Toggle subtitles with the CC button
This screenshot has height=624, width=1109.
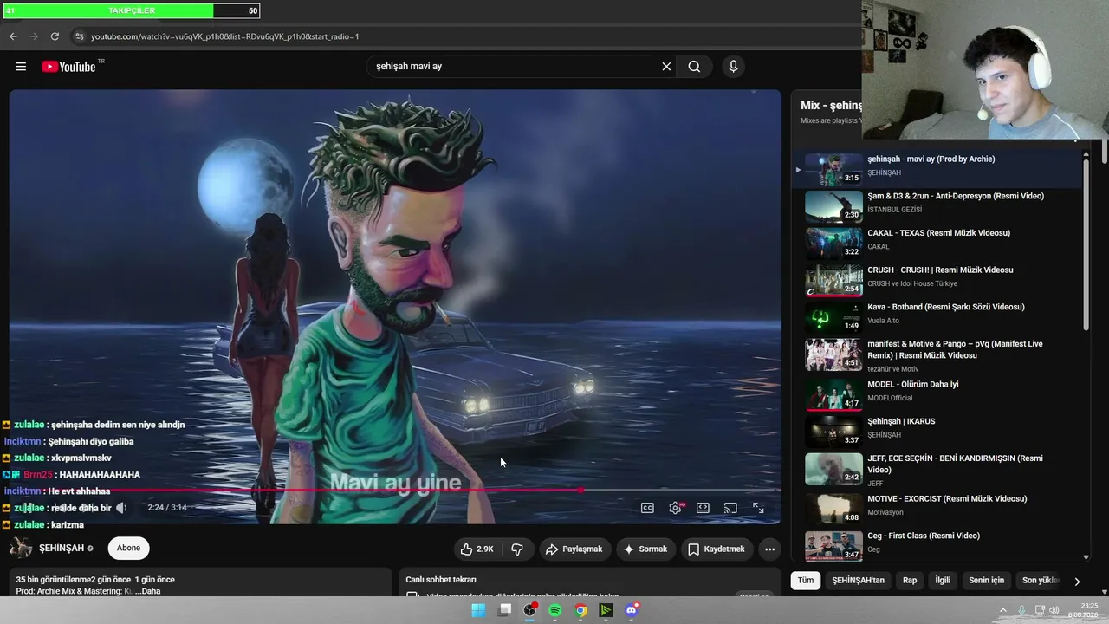pos(647,508)
